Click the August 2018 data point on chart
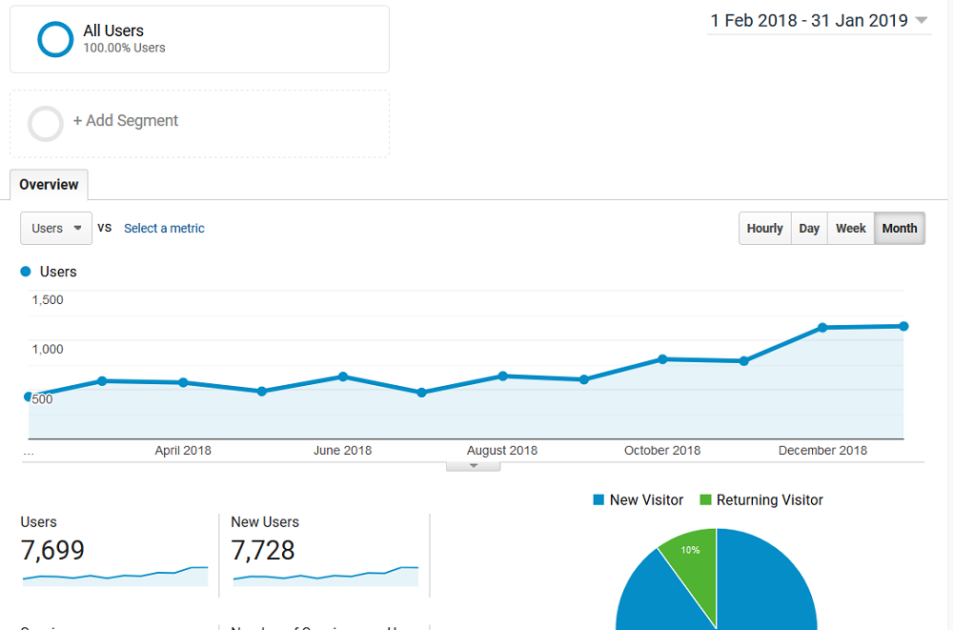The width and height of the screenshot is (953, 630). coord(502,376)
